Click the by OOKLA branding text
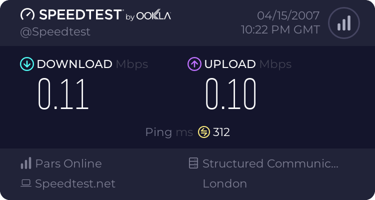 tap(148, 16)
